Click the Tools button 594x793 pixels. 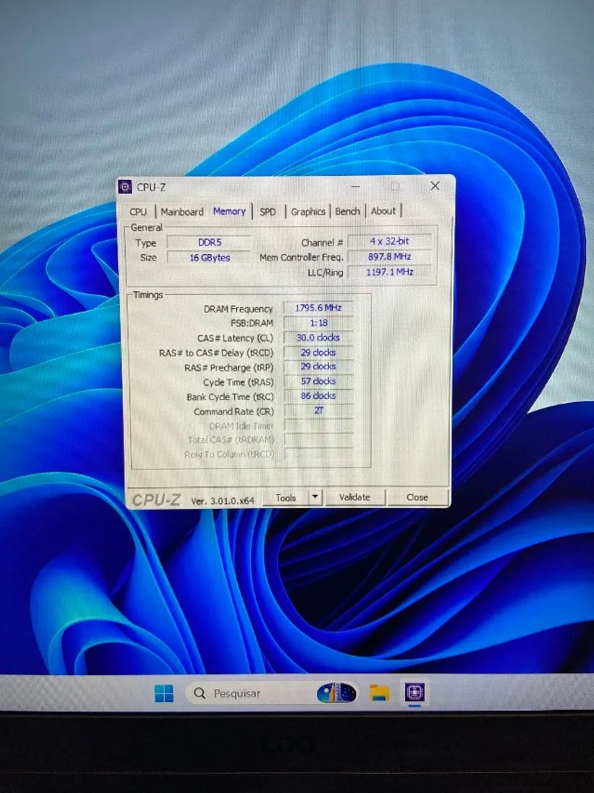(x=286, y=497)
